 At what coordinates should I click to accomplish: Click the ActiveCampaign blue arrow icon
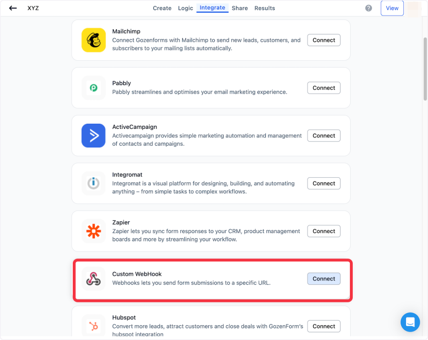tap(94, 135)
